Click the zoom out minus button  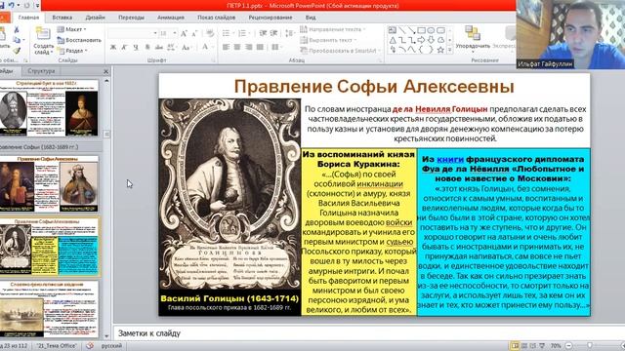click(x=568, y=346)
